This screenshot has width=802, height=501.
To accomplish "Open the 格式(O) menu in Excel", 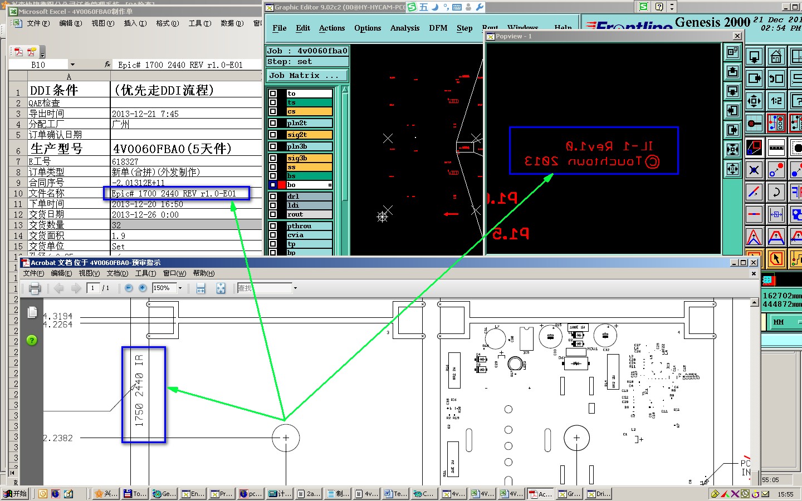I will pyautogui.click(x=167, y=23).
